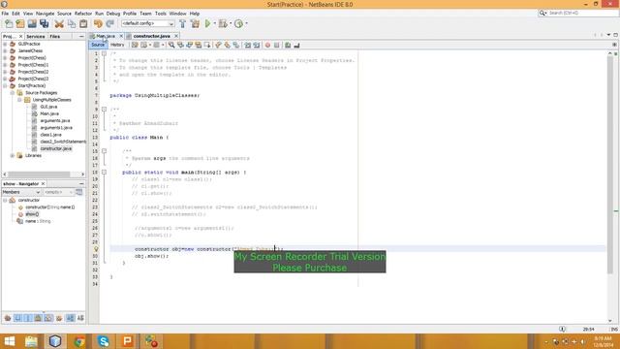Toggle Show Static Members filter in Navigator
Image resolution: width=620 pixels, height=349 pixels.
(28, 318)
